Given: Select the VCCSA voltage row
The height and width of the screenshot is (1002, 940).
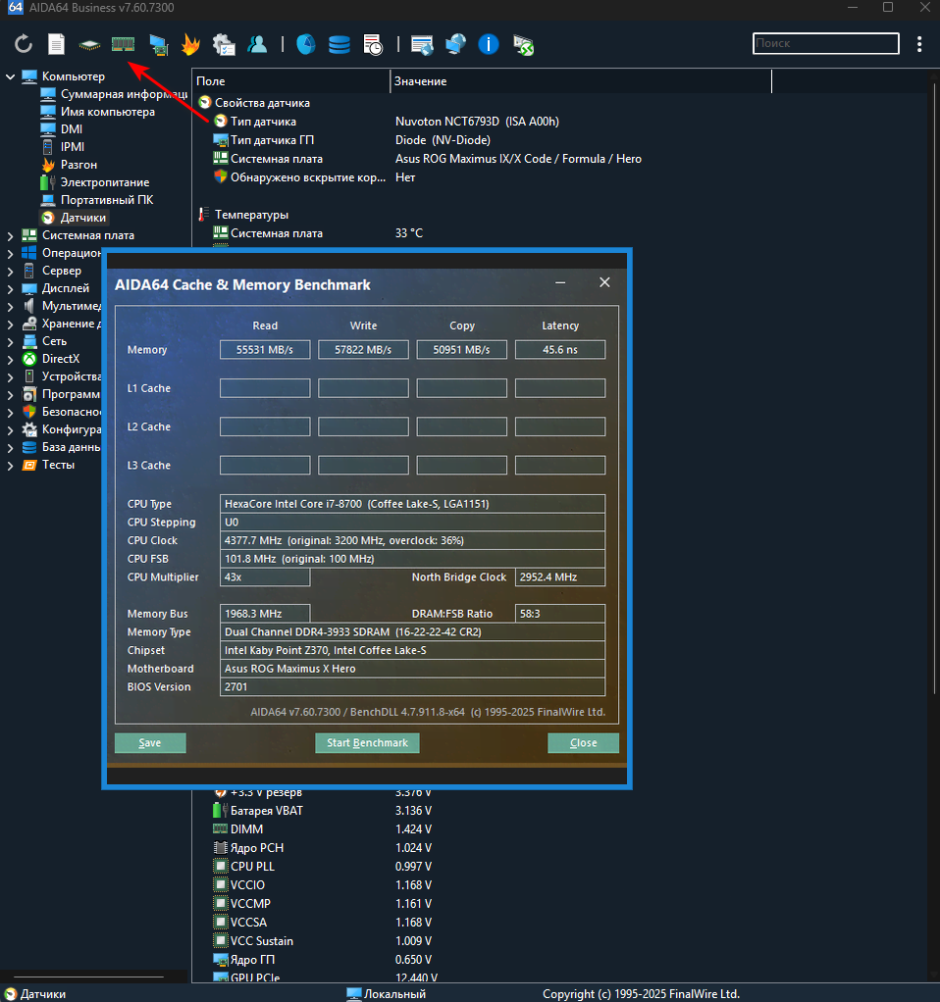Looking at the screenshot, I should pos(248,923).
